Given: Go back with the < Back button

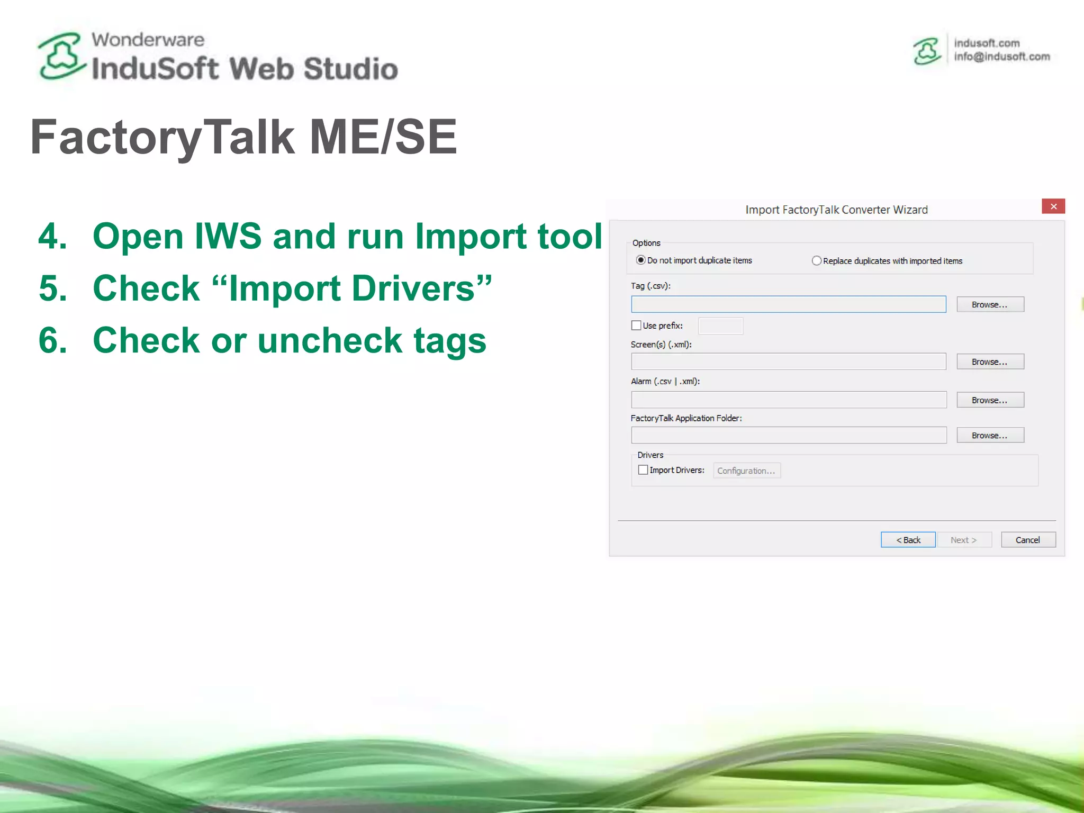Looking at the screenshot, I should tap(908, 540).
